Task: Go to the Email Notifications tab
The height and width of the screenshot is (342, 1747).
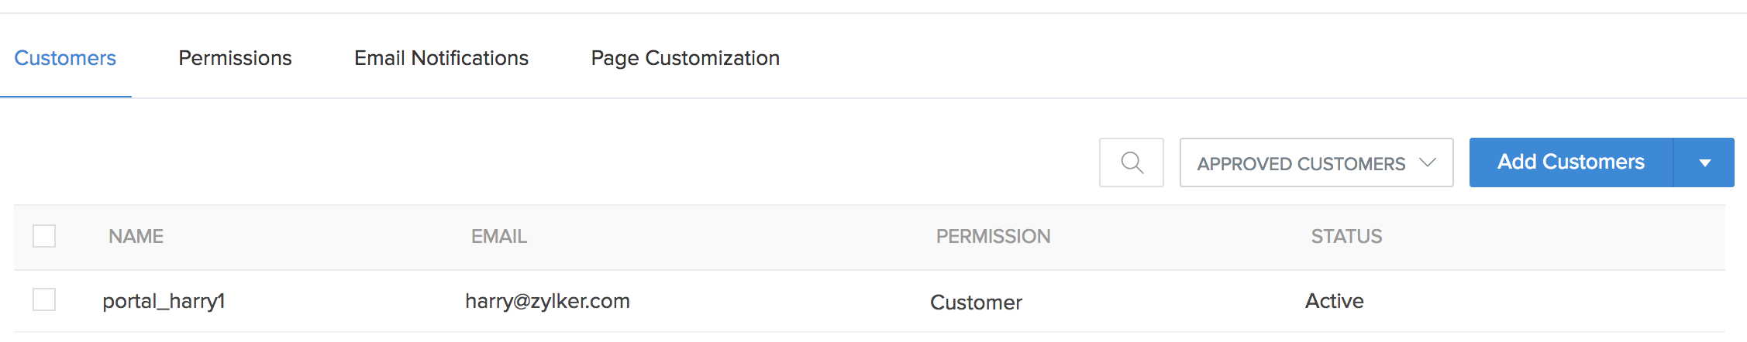Action: point(441,58)
